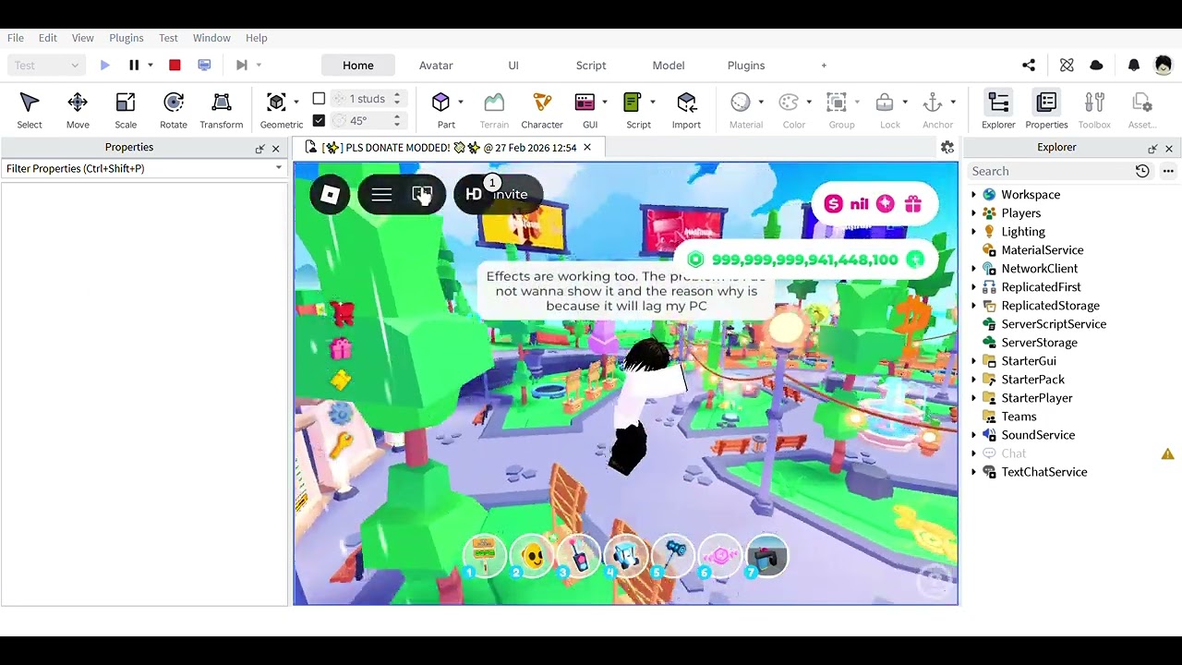Viewport: 1182px width, 665px height.
Task: Open the hamburger menu in game view
Action: coord(381,194)
